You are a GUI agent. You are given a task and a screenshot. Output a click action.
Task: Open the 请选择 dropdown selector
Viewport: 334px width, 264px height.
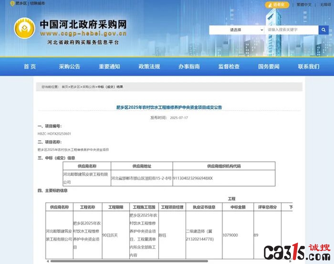click(237, 30)
